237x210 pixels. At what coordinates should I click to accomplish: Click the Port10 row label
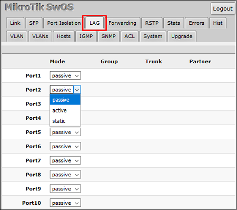[32, 203]
